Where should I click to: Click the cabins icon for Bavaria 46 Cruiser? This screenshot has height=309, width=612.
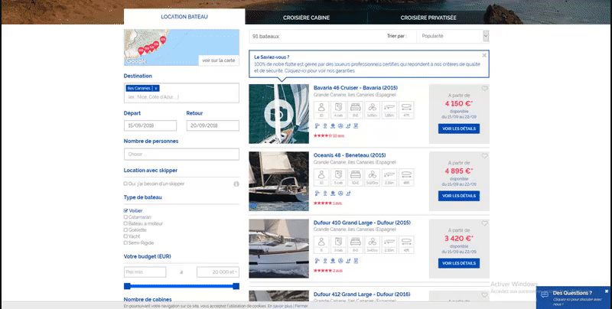[x=338, y=110]
